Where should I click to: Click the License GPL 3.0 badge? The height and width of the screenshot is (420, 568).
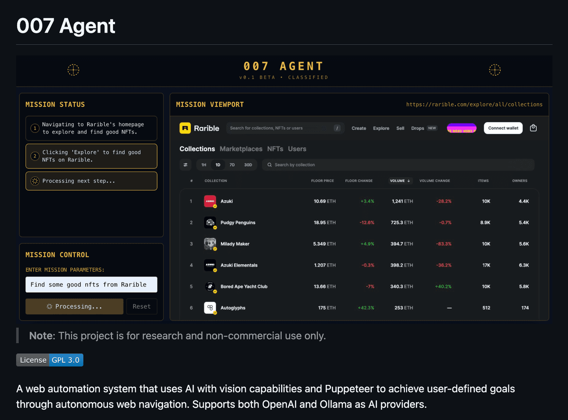click(x=50, y=360)
